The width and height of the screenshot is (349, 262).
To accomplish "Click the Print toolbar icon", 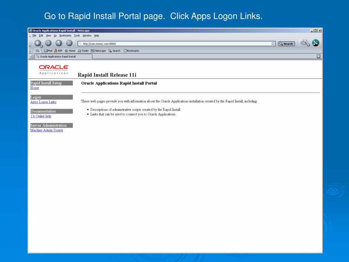I will pos(304,42).
